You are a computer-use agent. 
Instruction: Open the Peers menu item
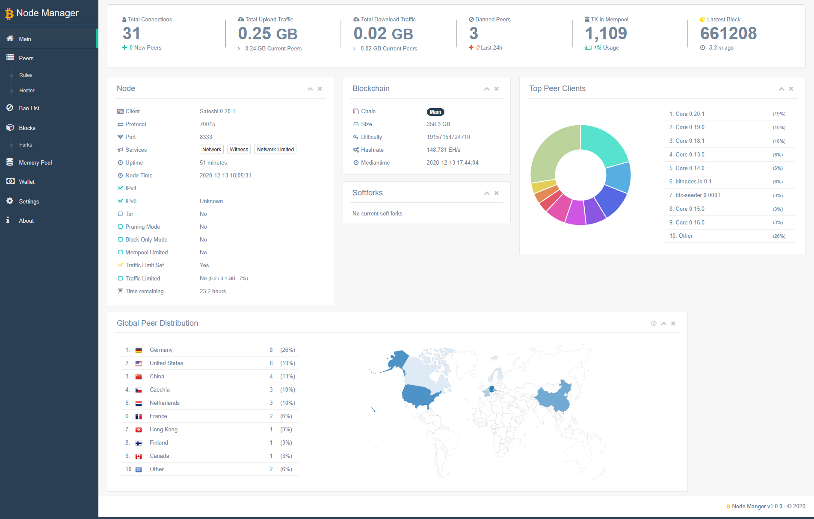coord(26,58)
